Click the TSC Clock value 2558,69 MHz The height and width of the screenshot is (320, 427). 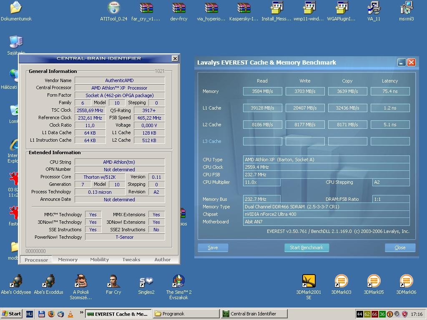coord(90,110)
